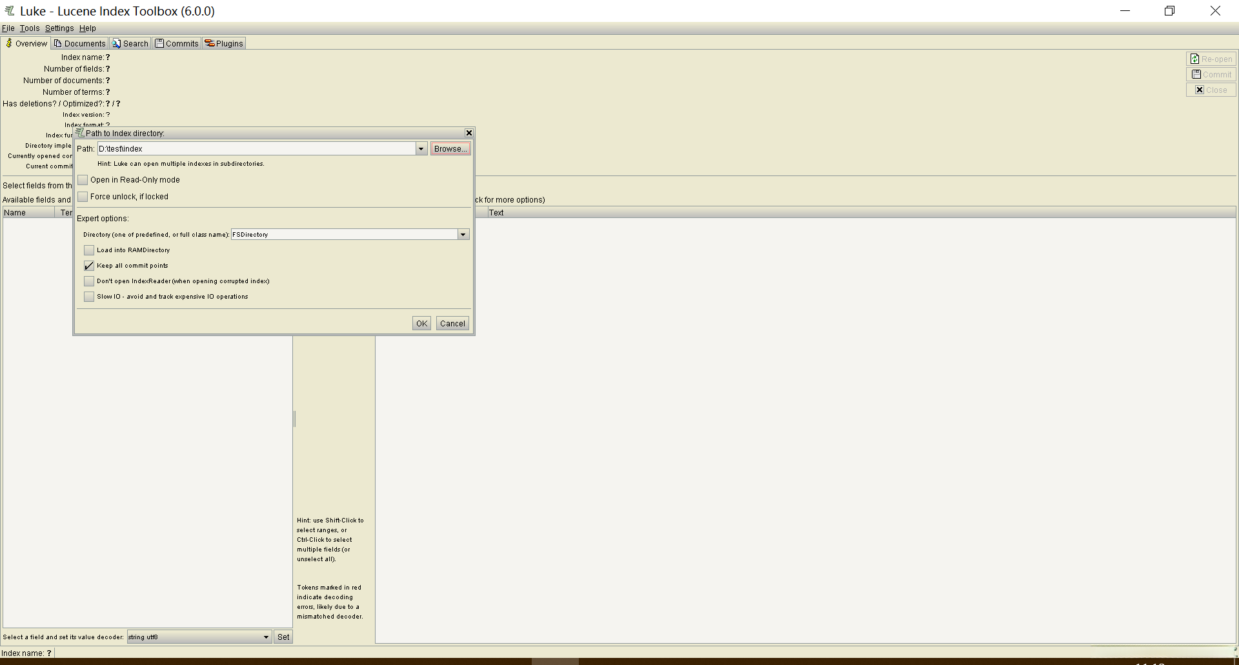
Task: Click the Commit save icon
Action: coord(1196,74)
